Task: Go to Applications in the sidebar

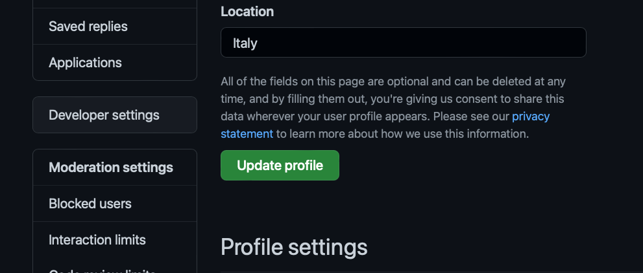Action: point(85,63)
